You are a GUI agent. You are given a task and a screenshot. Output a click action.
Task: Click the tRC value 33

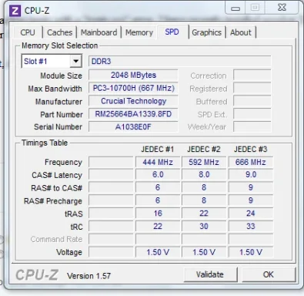250,226
